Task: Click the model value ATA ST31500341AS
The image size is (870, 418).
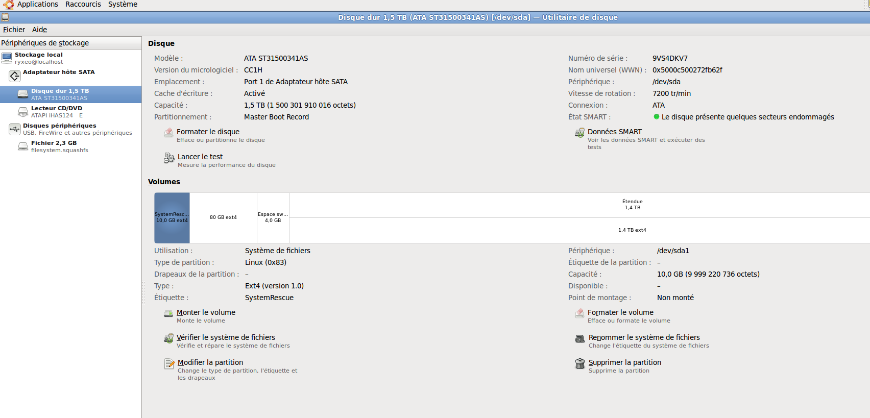Action: pyautogui.click(x=276, y=58)
